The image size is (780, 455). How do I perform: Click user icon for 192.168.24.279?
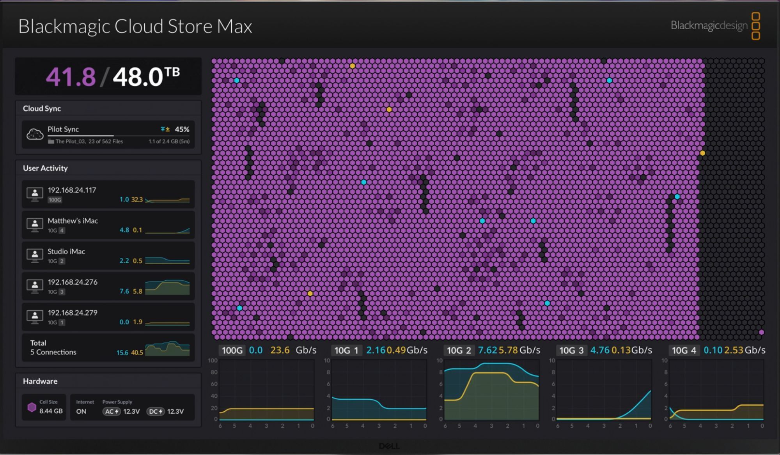pos(35,317)
